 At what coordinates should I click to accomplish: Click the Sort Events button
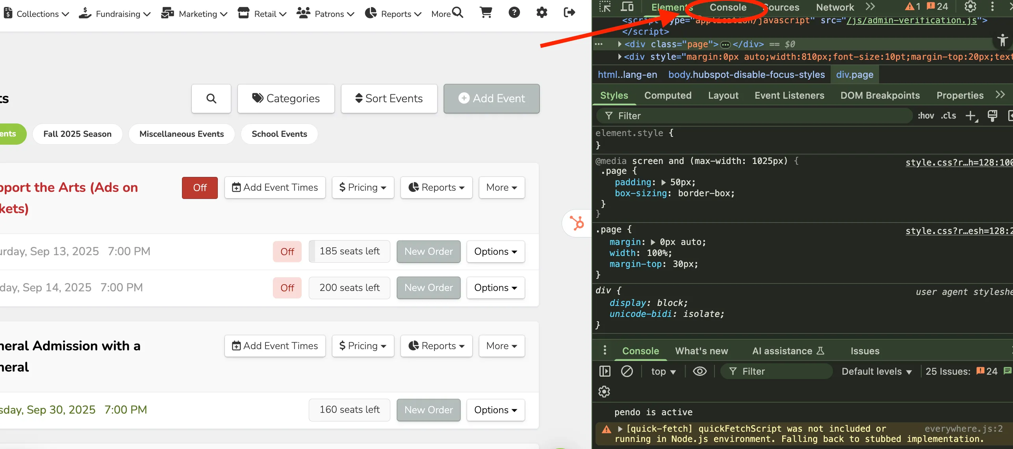[389, 98]
